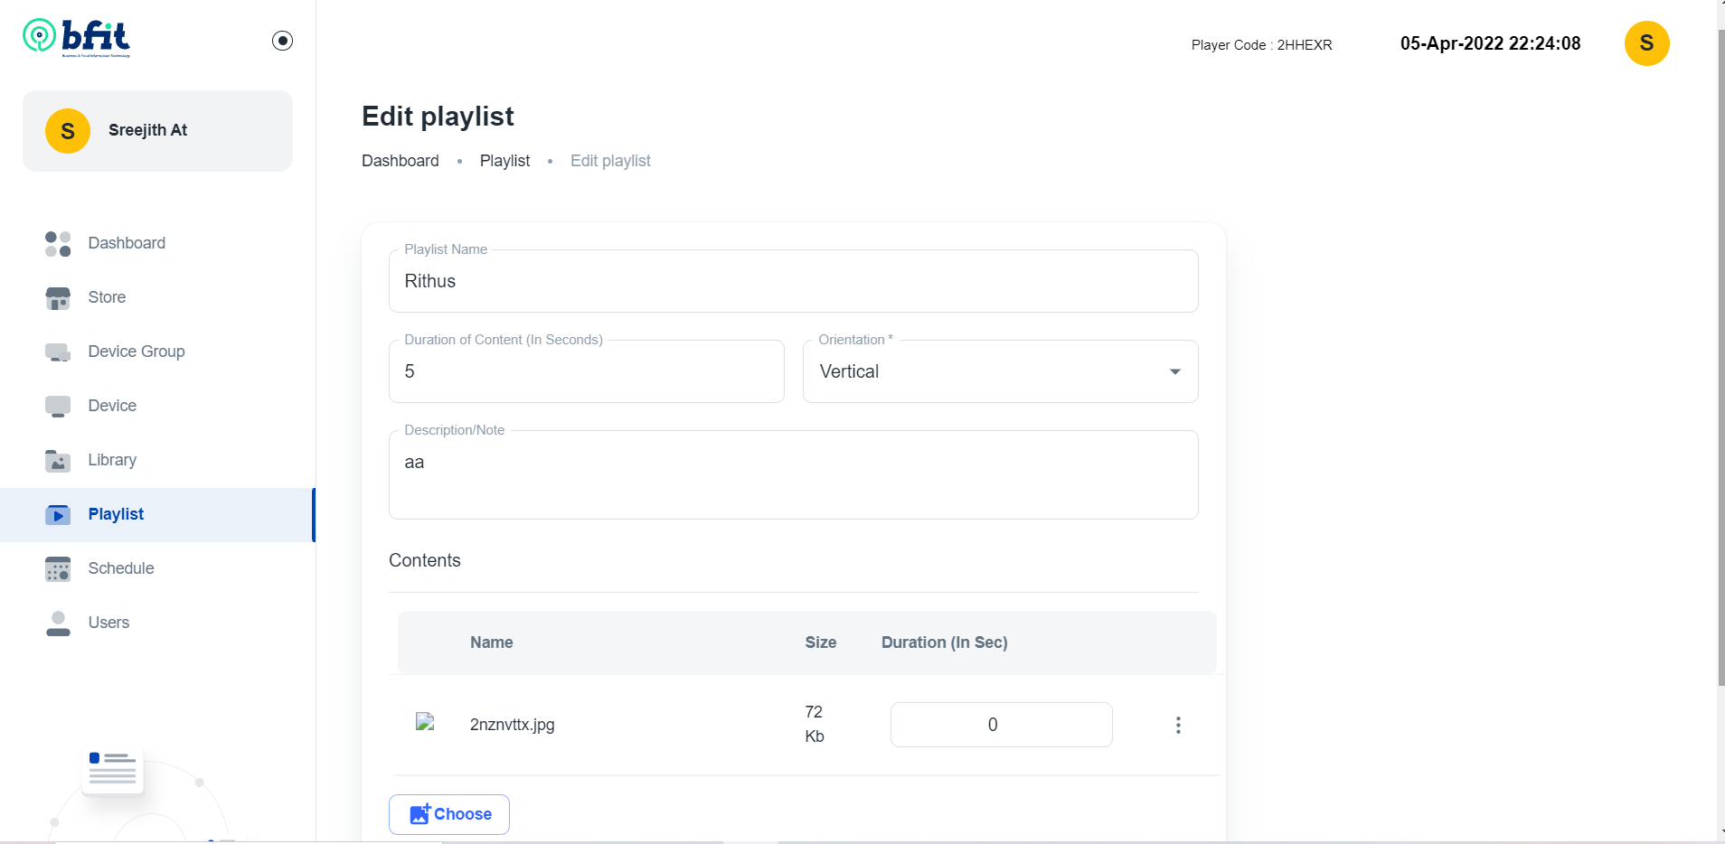This screenshot has width=1725, height=844.
Task: Click the Device monitor icon
Action: (58, 407)
